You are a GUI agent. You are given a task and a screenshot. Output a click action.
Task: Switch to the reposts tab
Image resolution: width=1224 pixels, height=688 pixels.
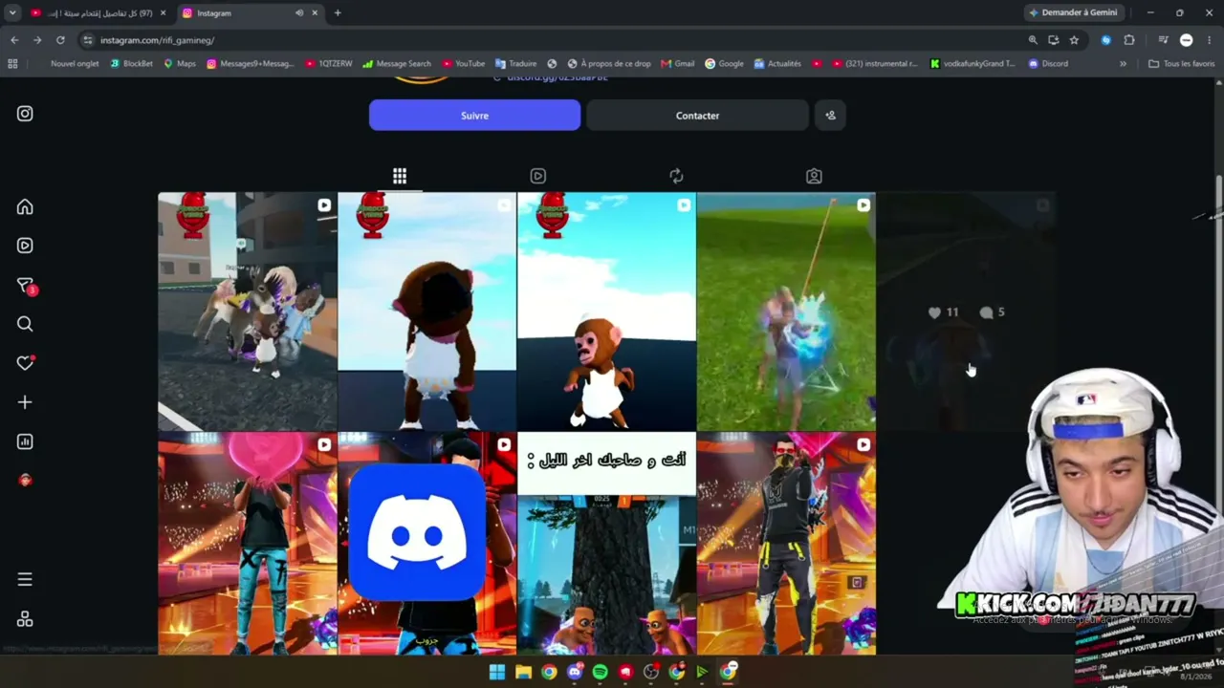coord(676,176)
